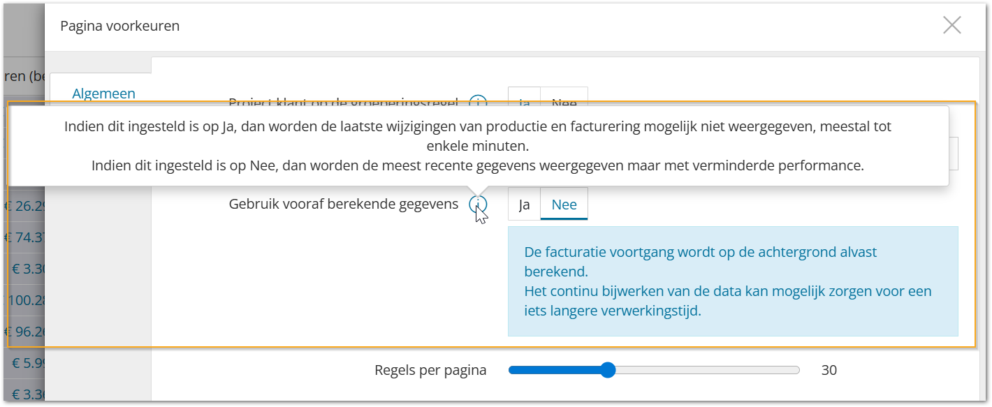Select the 100.28 amount cell behind dialog

tap(27, 300)
